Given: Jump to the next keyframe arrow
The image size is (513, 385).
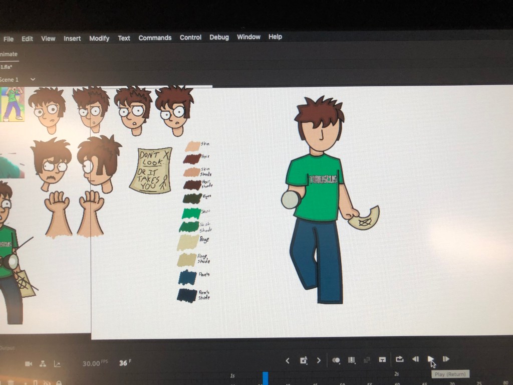Looking at the screenshot, I should point(319,360).
